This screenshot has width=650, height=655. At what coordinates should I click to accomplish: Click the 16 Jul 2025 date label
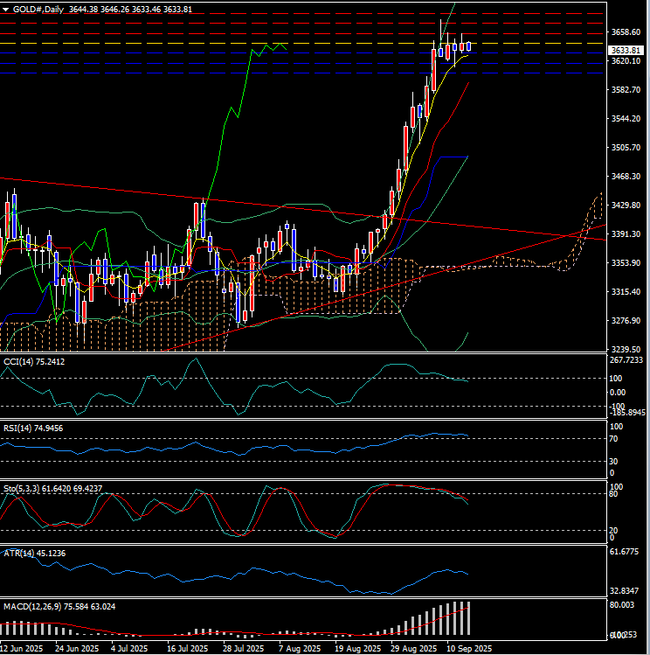(x=188, y=649)
